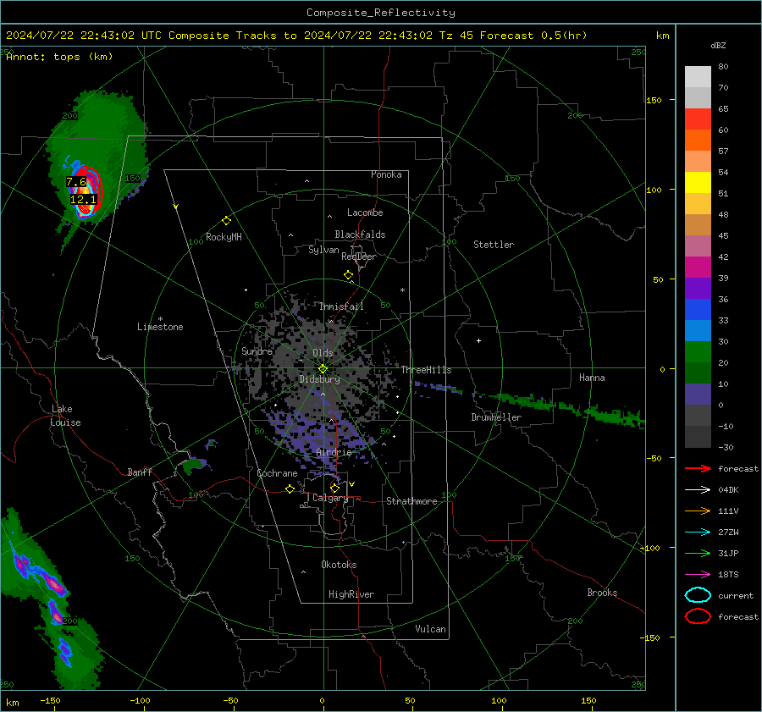Viewport: 762px width, 712px height.
Task: Select the light blue swatch between 33 and 30 dBZ
Action: [x=698, y=330]
